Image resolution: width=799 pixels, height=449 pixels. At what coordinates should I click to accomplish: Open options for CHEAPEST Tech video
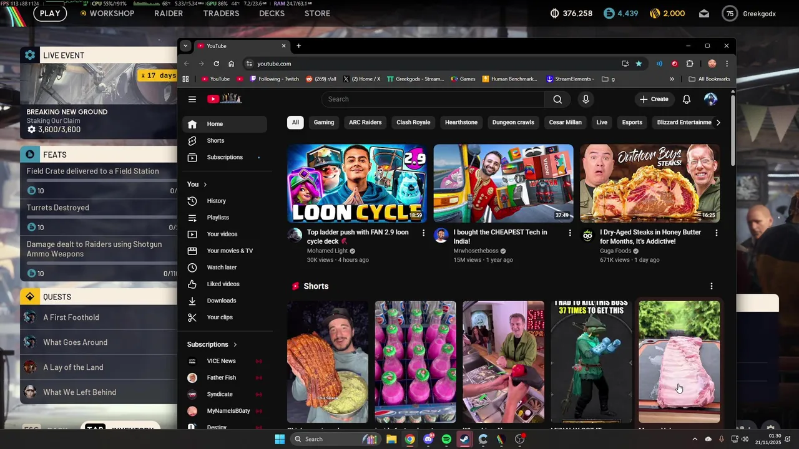[569, 233]
